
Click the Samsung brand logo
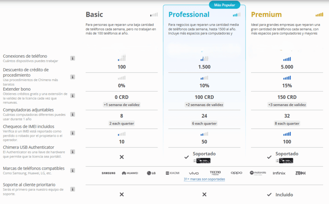[109, 173]
